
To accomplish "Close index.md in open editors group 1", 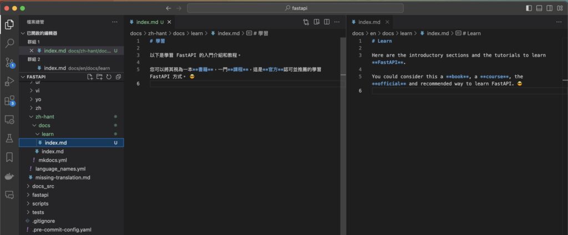I will [32, 51].
